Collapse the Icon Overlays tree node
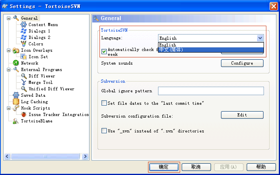Screen dimensions: 280x175 tap(8, 51)
